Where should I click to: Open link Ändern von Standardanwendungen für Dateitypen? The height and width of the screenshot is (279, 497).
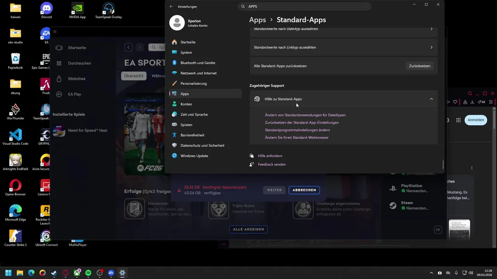point(305,115)
